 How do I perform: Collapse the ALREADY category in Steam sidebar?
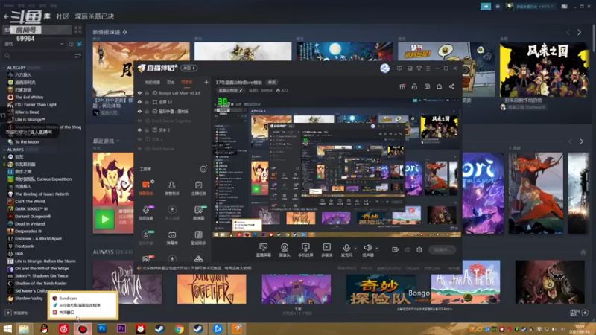coord(4,68)
